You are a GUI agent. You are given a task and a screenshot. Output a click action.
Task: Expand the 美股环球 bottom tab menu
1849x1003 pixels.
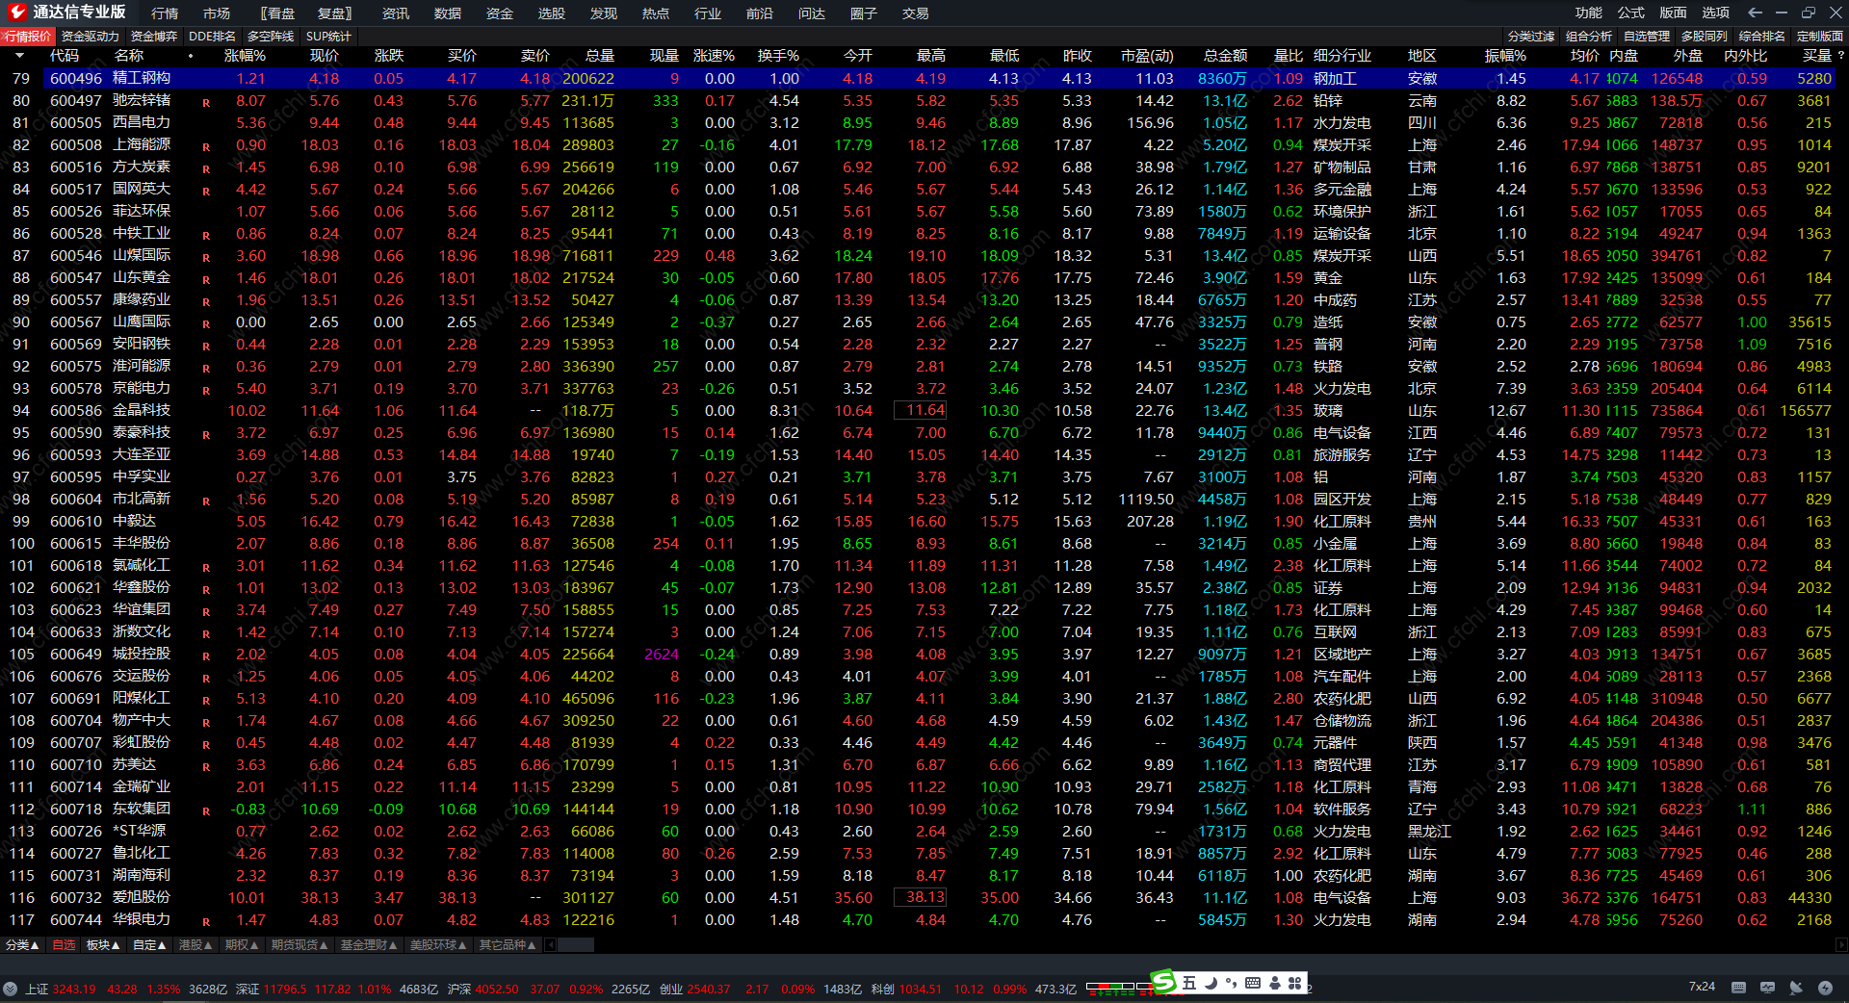438,945
